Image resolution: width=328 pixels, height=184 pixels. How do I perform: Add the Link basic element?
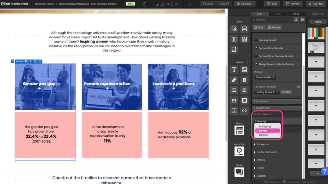(x=234, y=80)
